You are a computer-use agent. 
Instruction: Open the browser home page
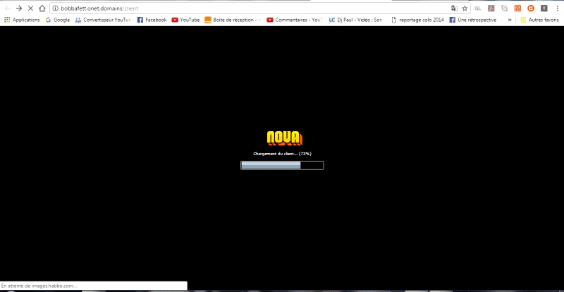[x=42, y=8]
